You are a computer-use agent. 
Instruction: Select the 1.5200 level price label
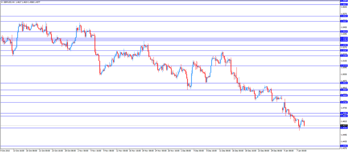[344, 56]
